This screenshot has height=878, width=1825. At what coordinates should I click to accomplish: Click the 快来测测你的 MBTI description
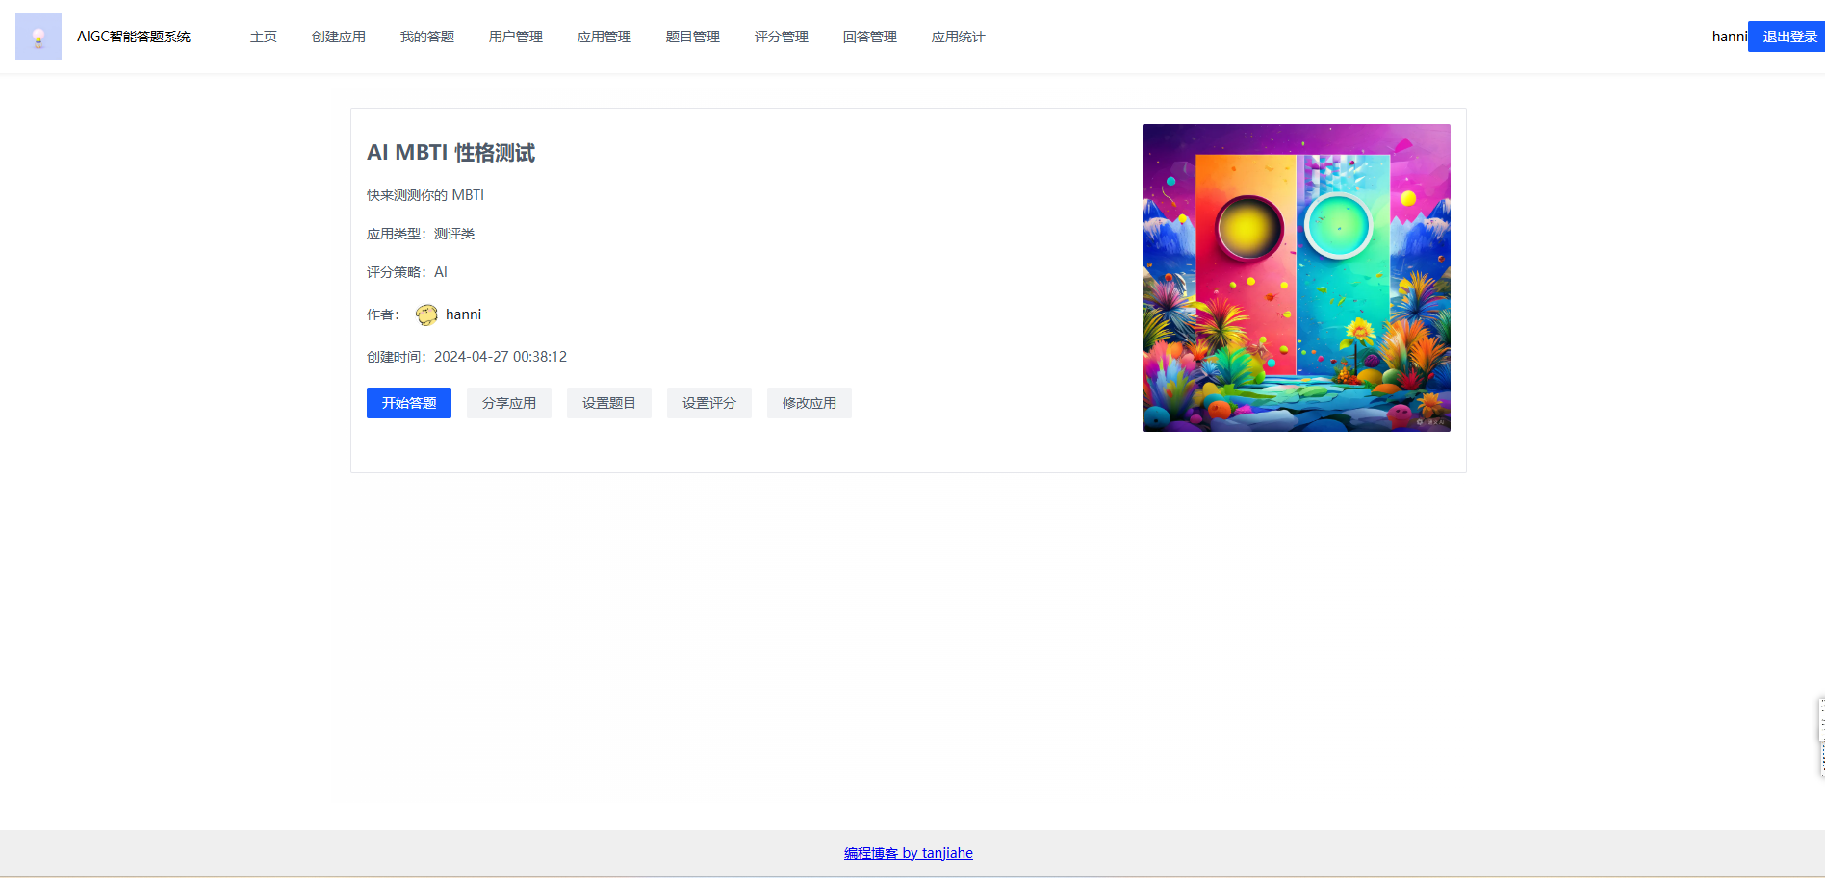click(425, 195)
